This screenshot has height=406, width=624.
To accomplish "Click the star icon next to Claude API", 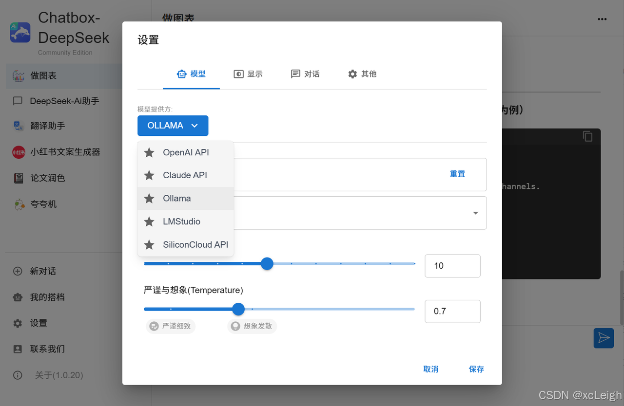I will (149, 175).
